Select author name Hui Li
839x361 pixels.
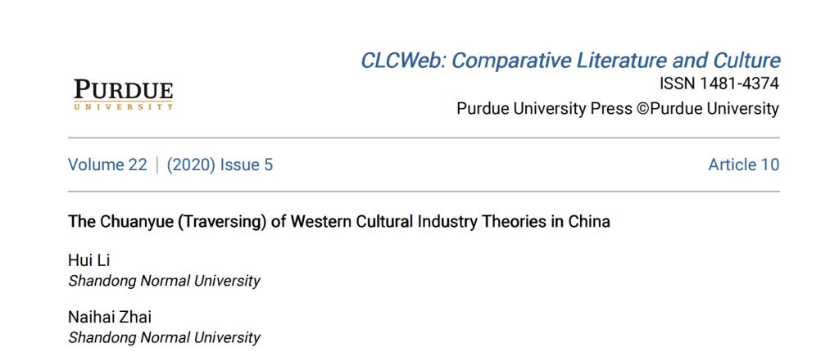tap(88, 260)
